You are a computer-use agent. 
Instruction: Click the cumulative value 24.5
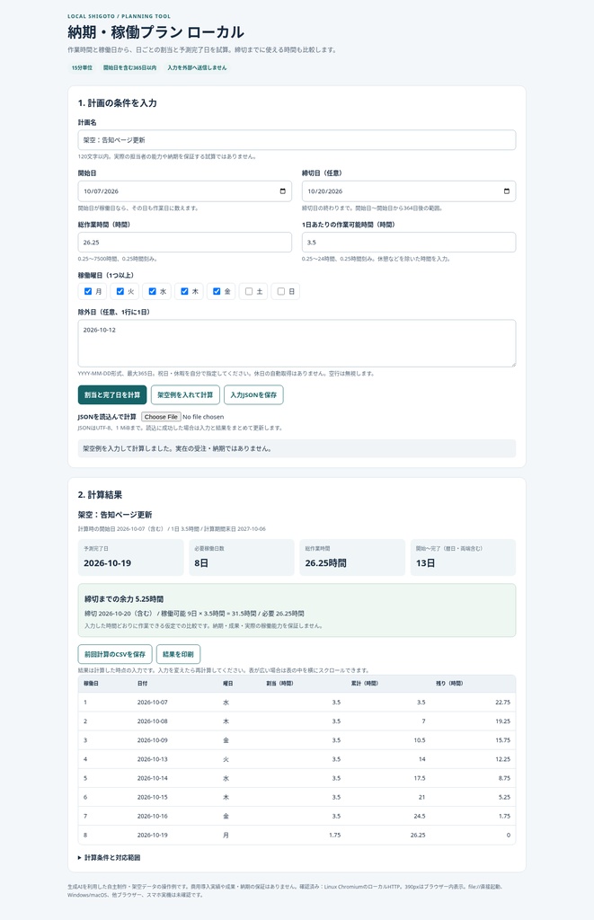(x=420, y=816)
